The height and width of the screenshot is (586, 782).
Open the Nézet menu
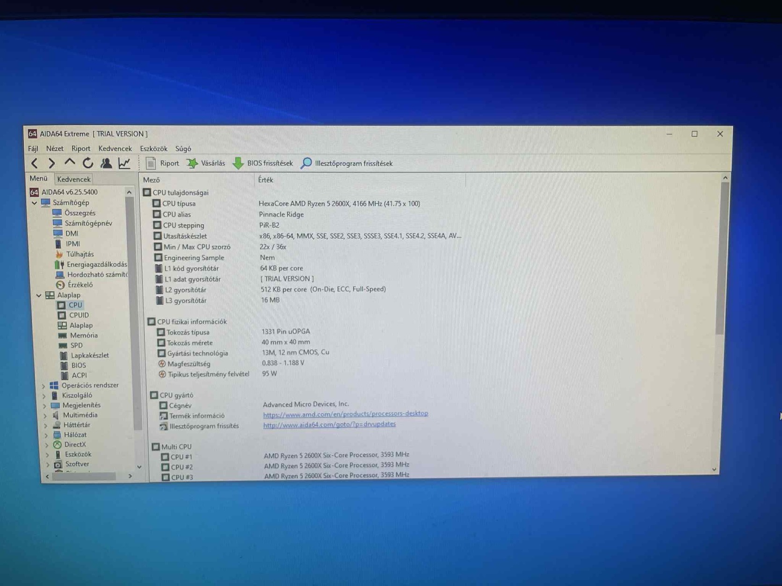pyautogui.click(x=55, y=149)
